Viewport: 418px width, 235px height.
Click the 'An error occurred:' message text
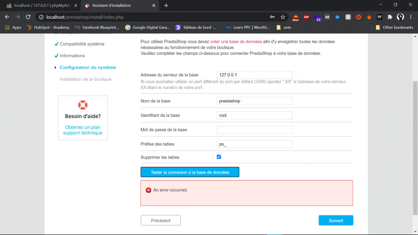pos(171,190)
